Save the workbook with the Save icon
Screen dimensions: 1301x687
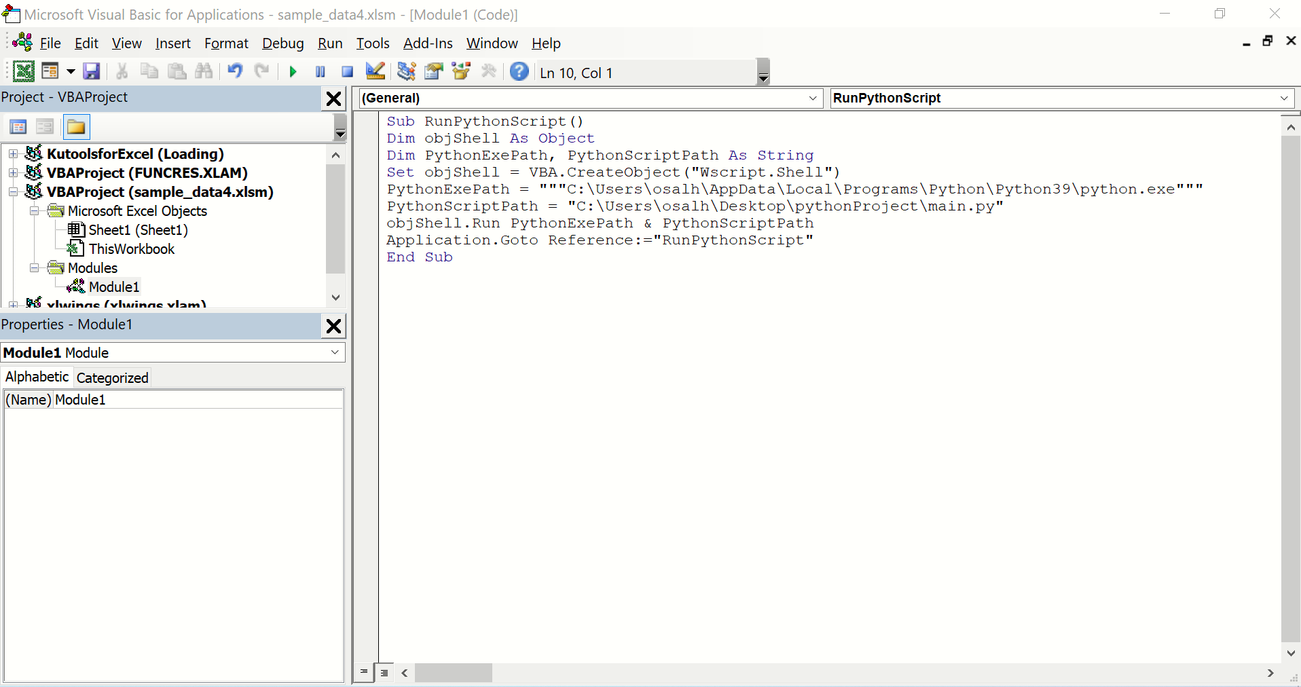tap(92, 71)
